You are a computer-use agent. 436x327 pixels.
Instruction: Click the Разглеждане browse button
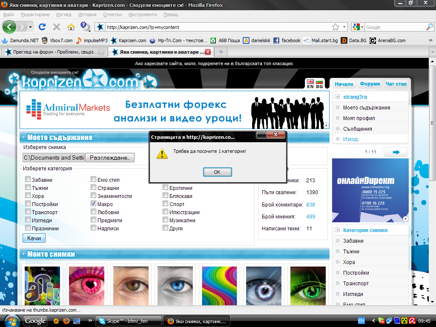point(110,158)
